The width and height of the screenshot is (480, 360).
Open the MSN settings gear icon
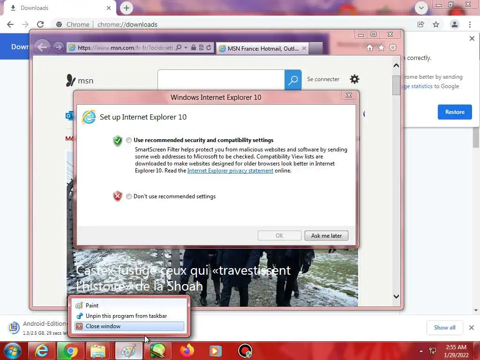(x=354, y=79)
